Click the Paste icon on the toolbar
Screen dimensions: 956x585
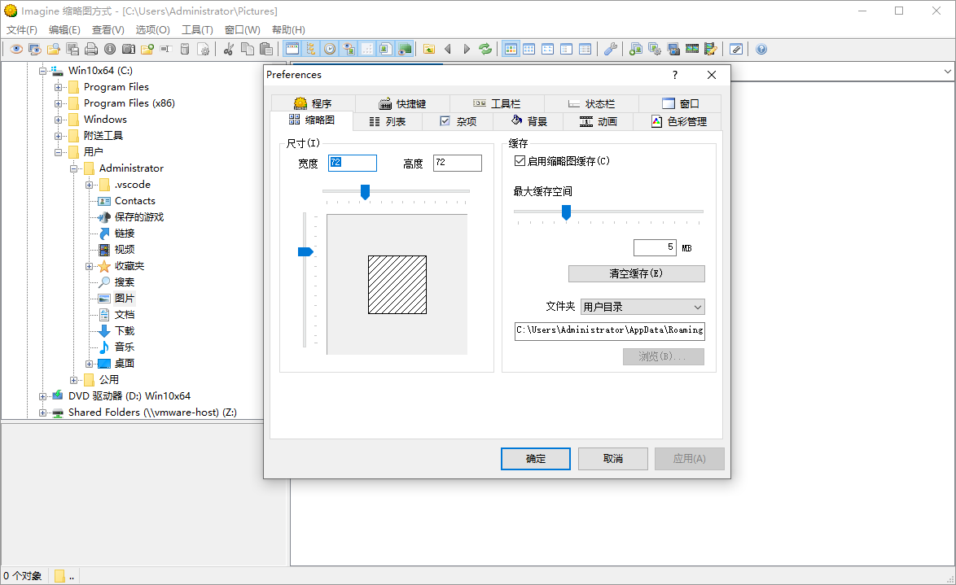265,49
